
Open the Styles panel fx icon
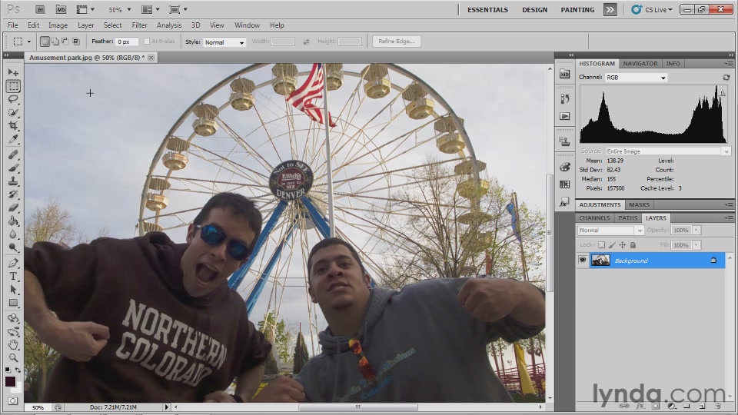pyautogui.click(x=565, y=202)
